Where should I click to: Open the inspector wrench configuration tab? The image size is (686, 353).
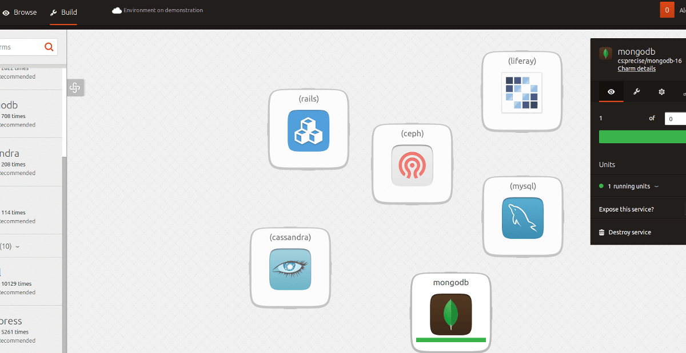click(636, 91)
